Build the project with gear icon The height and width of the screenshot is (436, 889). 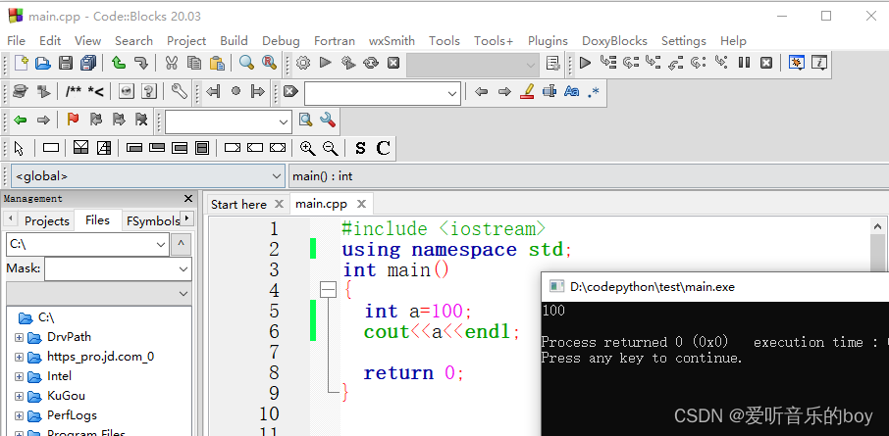(303, 63)
